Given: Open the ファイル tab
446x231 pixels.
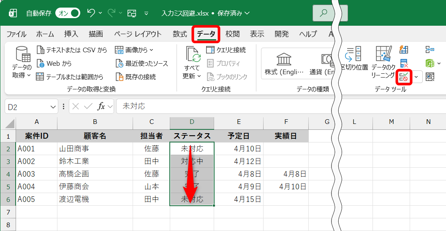Looking at the screenshot, I should point(16,34).
